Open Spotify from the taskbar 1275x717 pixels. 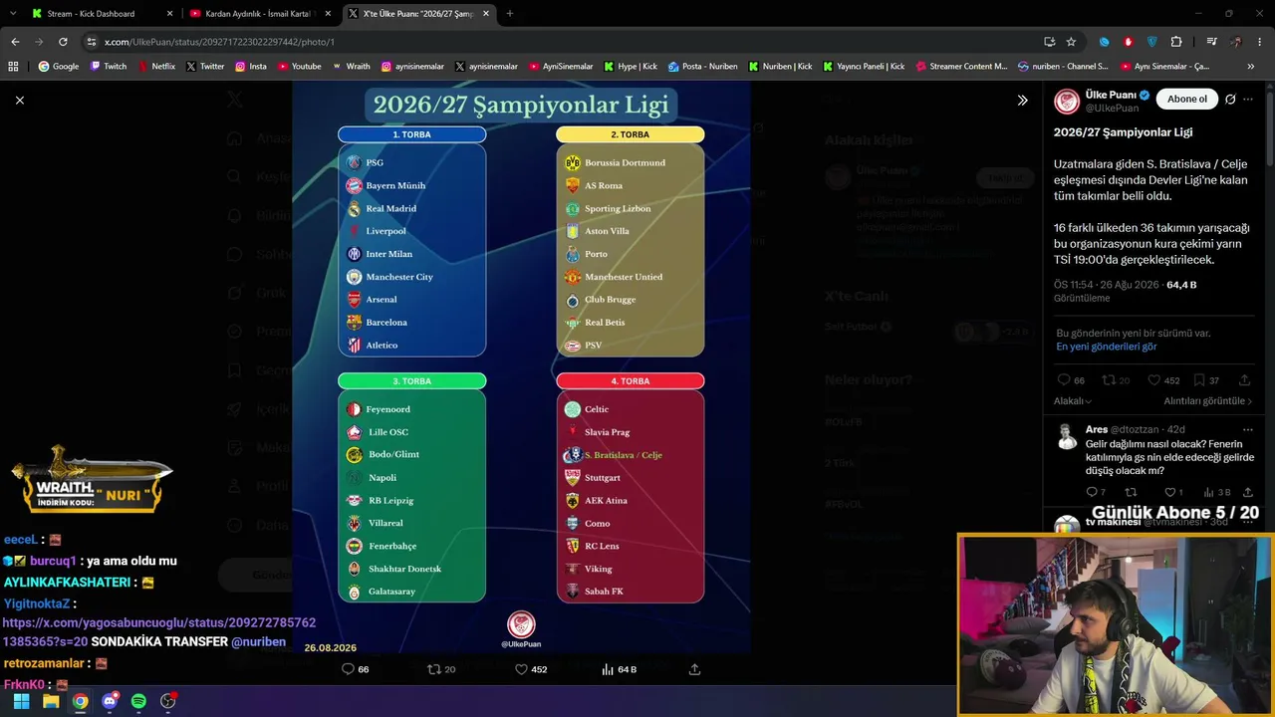[x=138, y=701]
